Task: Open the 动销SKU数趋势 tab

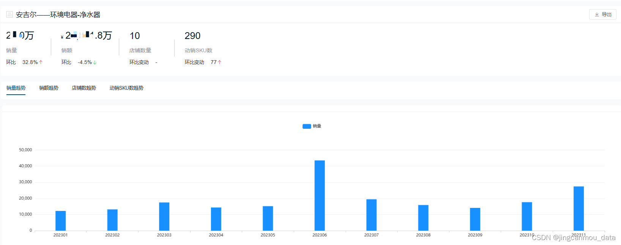Action: [126, 88]
